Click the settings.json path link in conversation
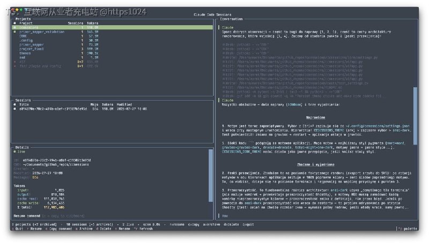 [378, 126]
